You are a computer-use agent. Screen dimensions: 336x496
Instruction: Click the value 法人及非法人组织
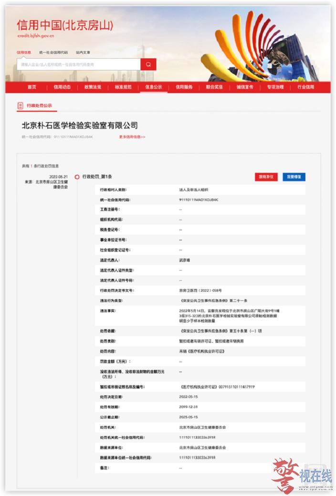(x=194, y=190)
